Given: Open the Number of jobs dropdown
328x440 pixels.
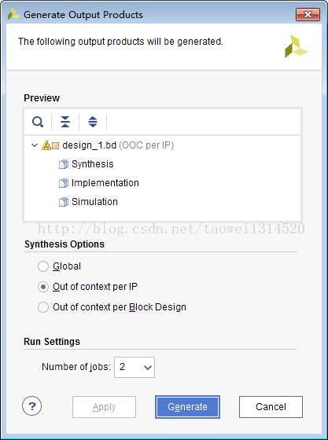Looking at the screenshot, I should [135, 367].
